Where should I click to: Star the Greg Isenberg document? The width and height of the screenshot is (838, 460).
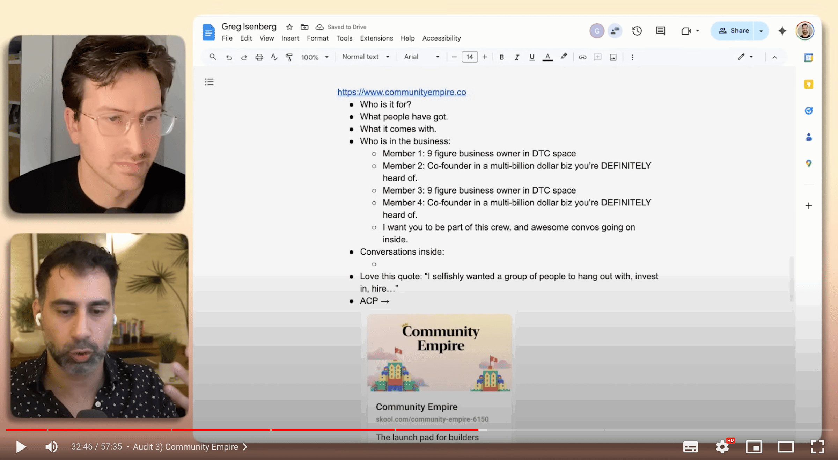tap(289, 27)
